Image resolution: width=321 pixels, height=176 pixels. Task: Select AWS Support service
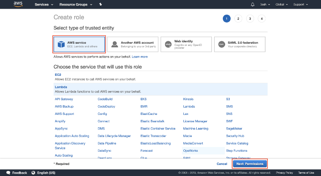pyautogui.click(x=64, y=114)
